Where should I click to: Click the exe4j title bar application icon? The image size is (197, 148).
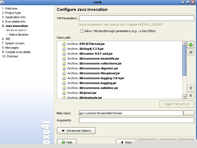(x=2, y=2)
